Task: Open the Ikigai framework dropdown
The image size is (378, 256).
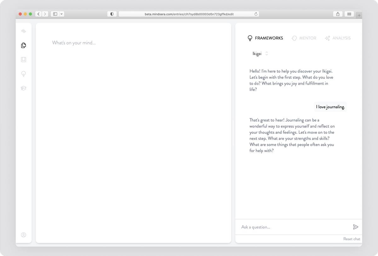Action: tap(260, 54)
